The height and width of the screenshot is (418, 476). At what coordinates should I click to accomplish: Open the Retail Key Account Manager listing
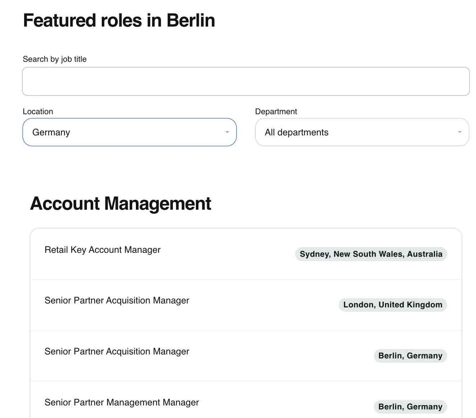click(102, 250)
